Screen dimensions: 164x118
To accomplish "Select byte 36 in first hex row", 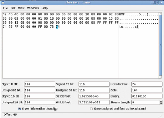I will point(64,14).
